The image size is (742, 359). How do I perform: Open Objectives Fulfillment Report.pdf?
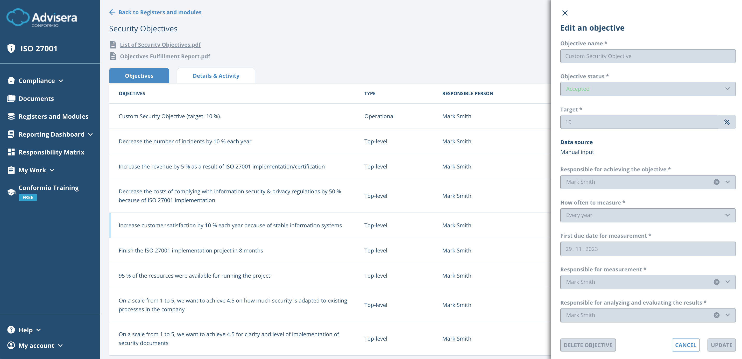pos(165,56)
